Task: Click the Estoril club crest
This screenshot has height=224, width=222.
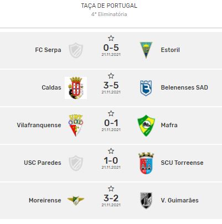Action: pyautogui.click(x=146, y=50)
